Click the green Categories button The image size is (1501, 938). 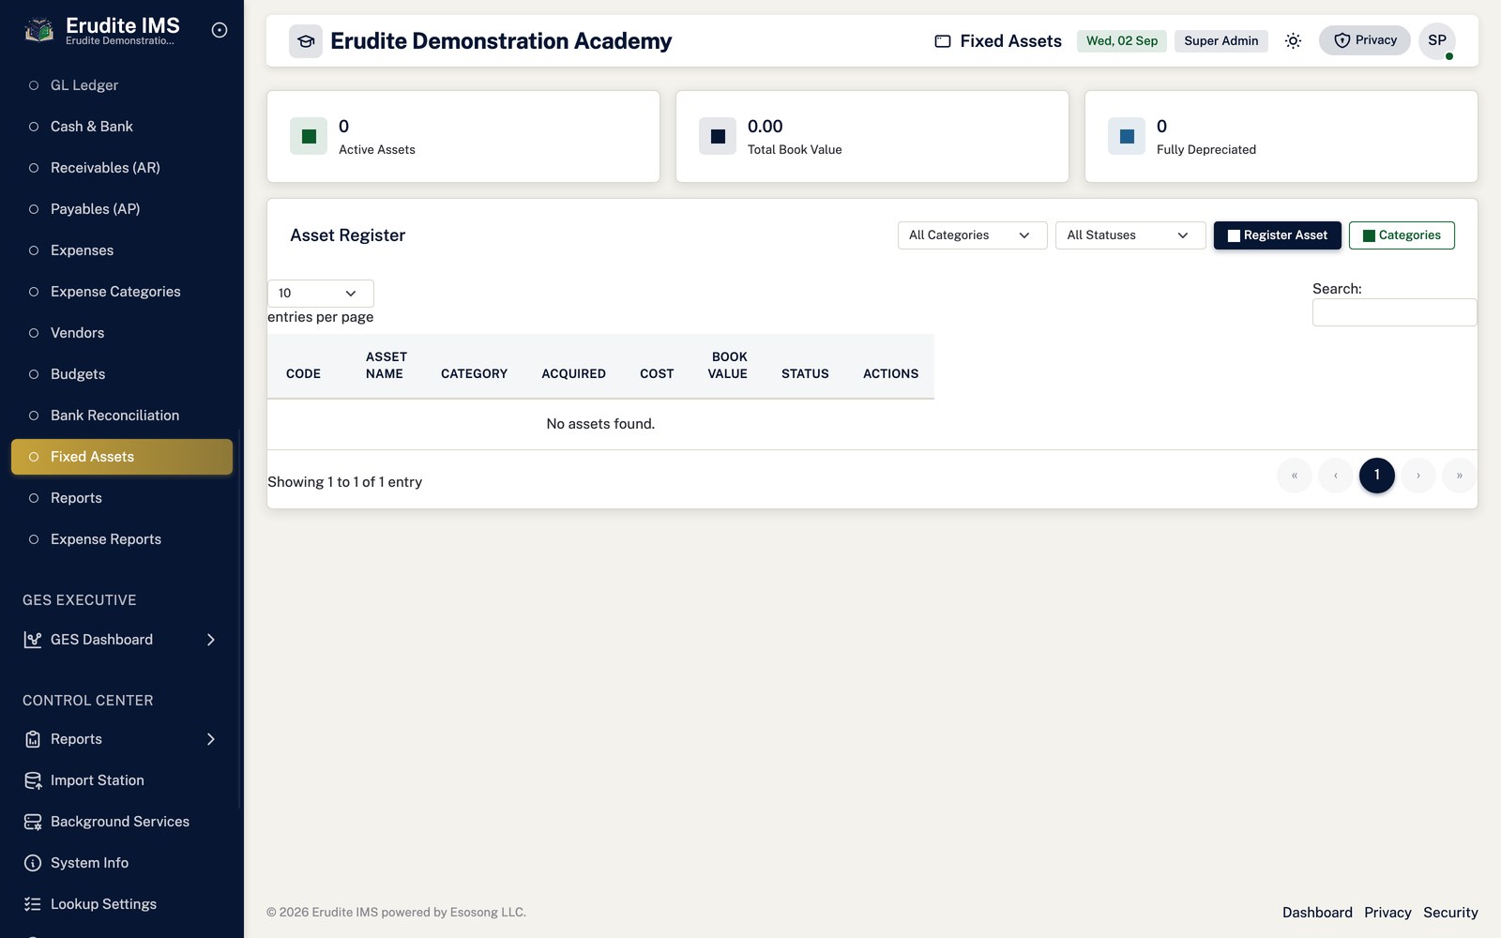1402,235
